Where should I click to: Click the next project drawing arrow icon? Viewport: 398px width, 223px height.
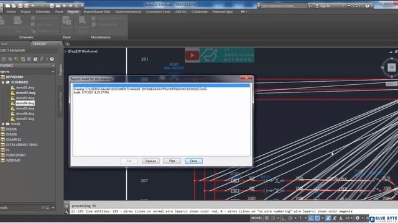(x=70, y=6)
